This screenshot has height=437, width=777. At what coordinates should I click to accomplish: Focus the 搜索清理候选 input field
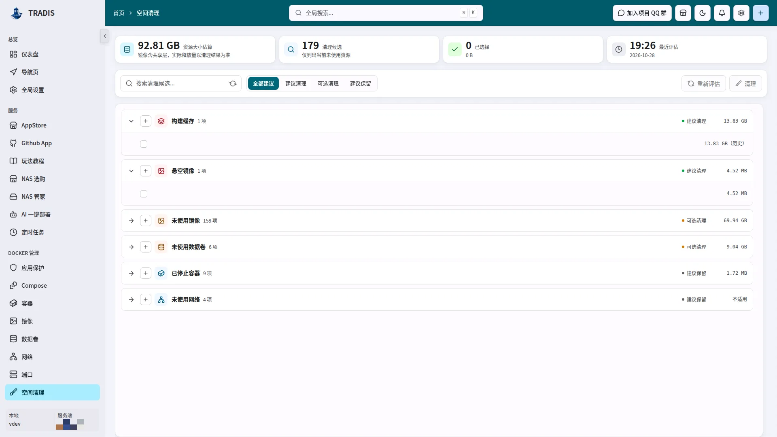180,83
